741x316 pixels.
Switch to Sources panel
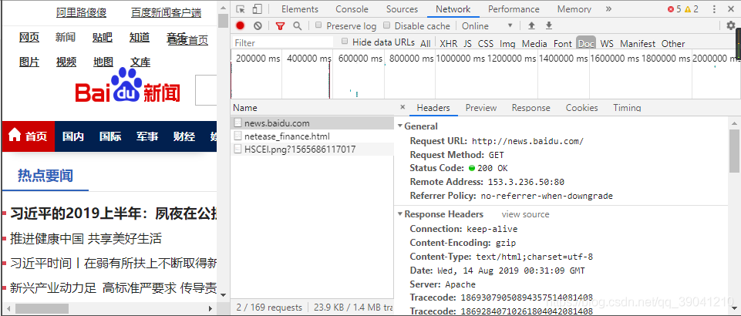tap(402, 9)
